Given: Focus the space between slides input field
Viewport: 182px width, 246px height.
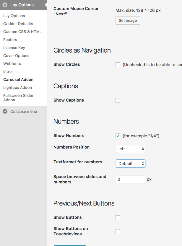Looking at the screenshot, I should 130,179.
